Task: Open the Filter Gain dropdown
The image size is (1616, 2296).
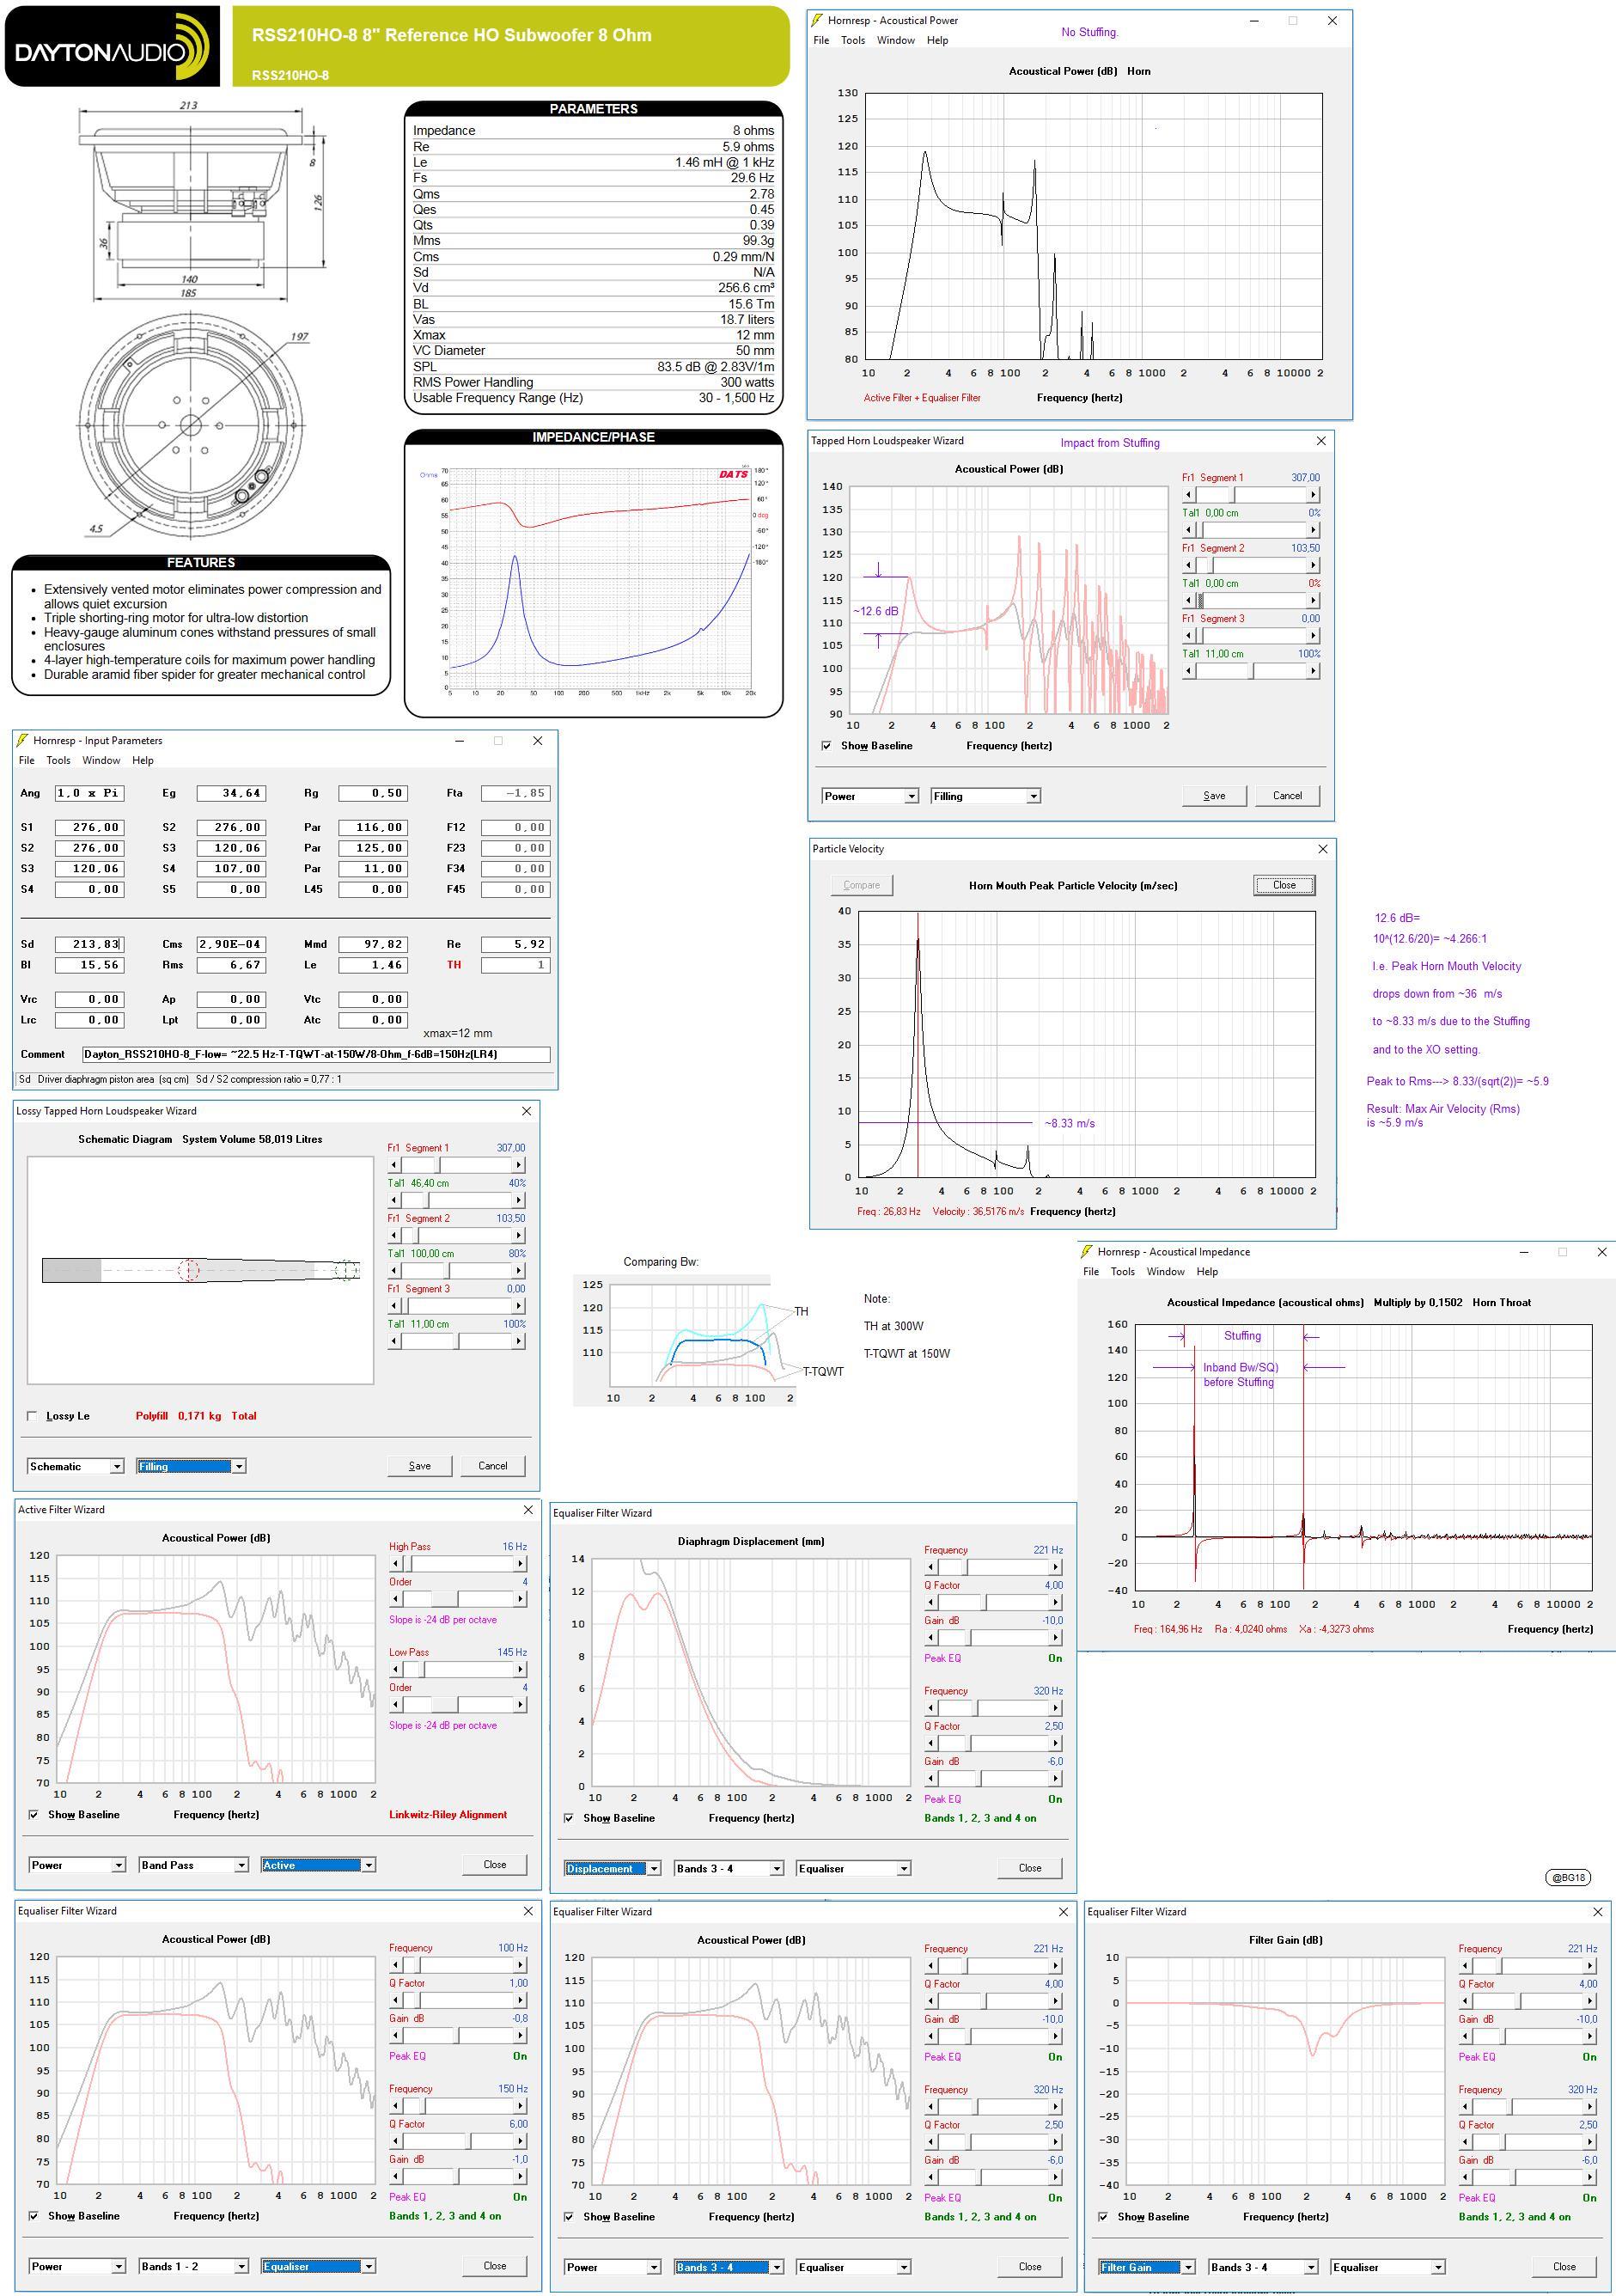Action: click(x=1147, y=2267)
